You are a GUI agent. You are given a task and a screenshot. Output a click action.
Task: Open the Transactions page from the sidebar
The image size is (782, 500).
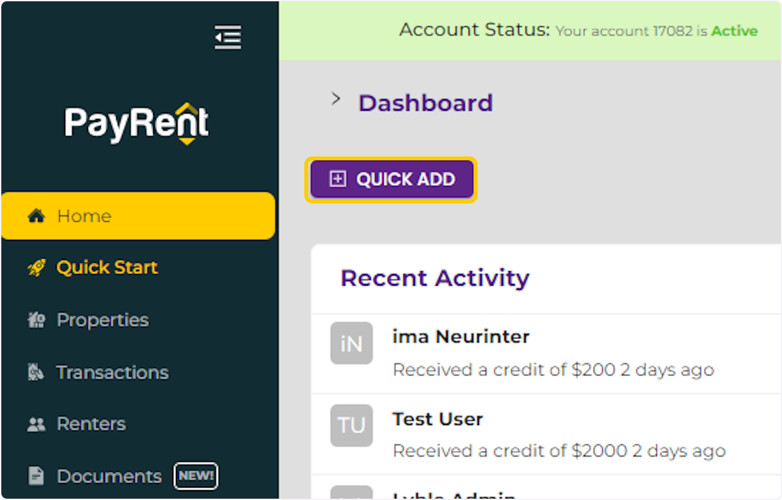click(x=112, y=372)
